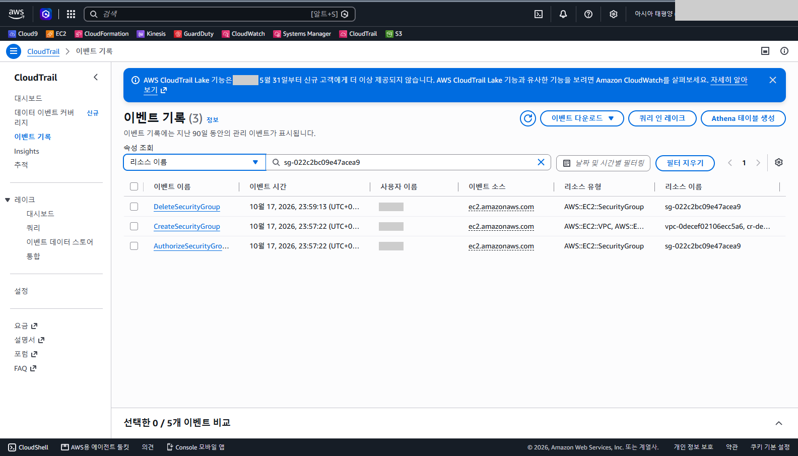Select all events with header checkbox
Viewport: 798px width, 456px height.
click(x=134, y=186)
